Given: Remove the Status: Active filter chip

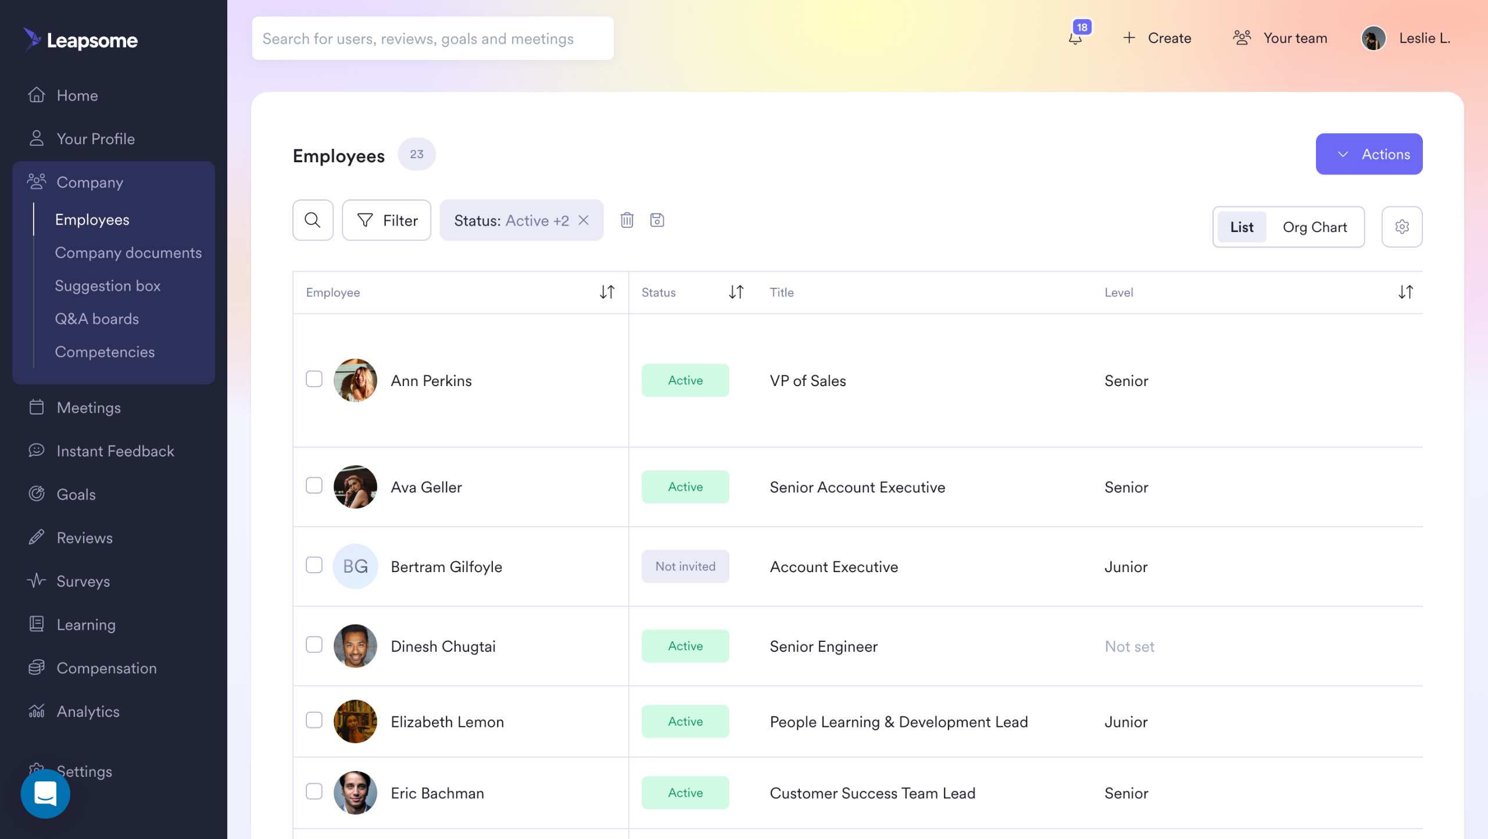Looking at the screenshot, I should point(584,220).
